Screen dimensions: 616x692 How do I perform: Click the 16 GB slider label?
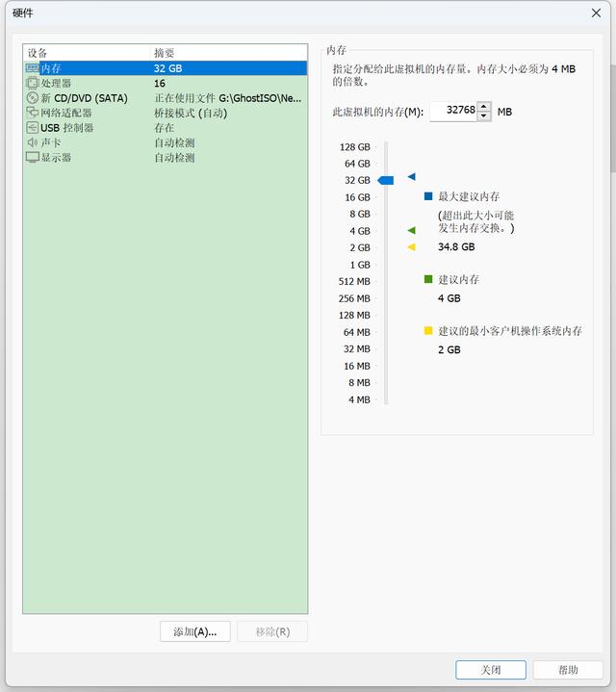tap(357, 197)
